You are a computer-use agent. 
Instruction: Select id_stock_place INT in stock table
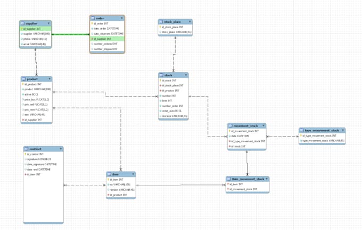(174, 86)
